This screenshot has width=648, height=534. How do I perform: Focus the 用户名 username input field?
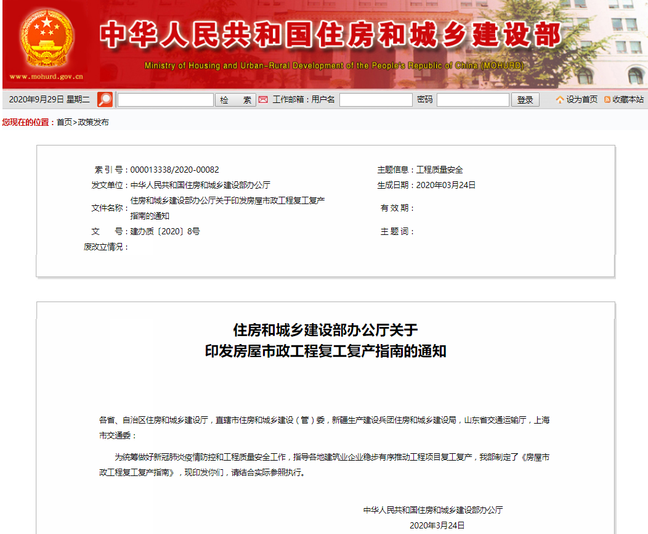[x=376, y=100]
